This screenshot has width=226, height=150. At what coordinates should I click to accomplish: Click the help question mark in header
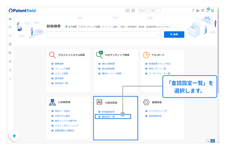(x=193, y=11)
